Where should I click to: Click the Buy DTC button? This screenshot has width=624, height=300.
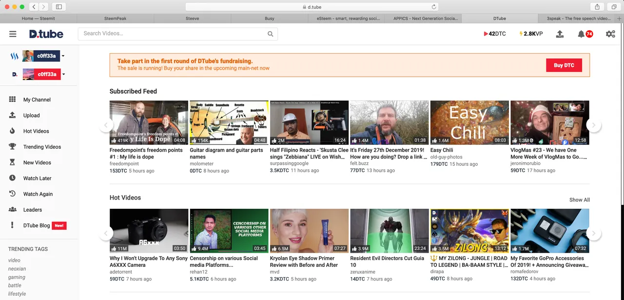point(564,65)
